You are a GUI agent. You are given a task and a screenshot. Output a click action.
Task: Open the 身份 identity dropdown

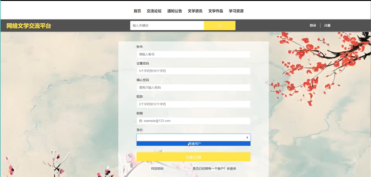(193, 137)
